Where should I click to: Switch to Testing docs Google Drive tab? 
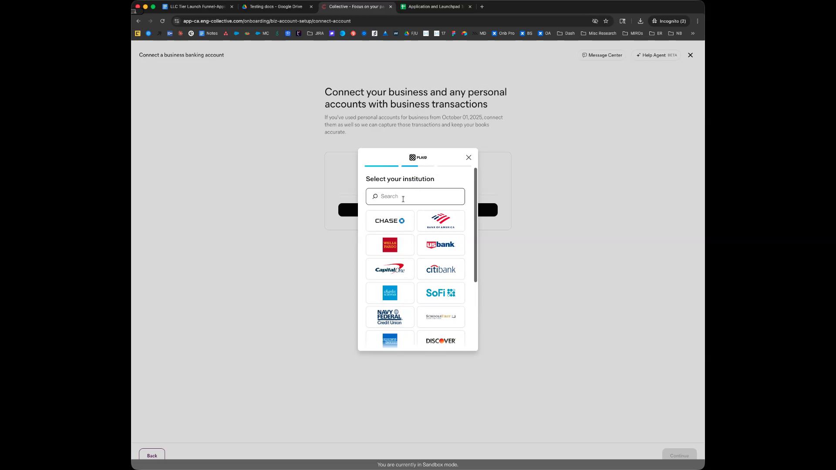pyautogui.click(x=276, y=7)
